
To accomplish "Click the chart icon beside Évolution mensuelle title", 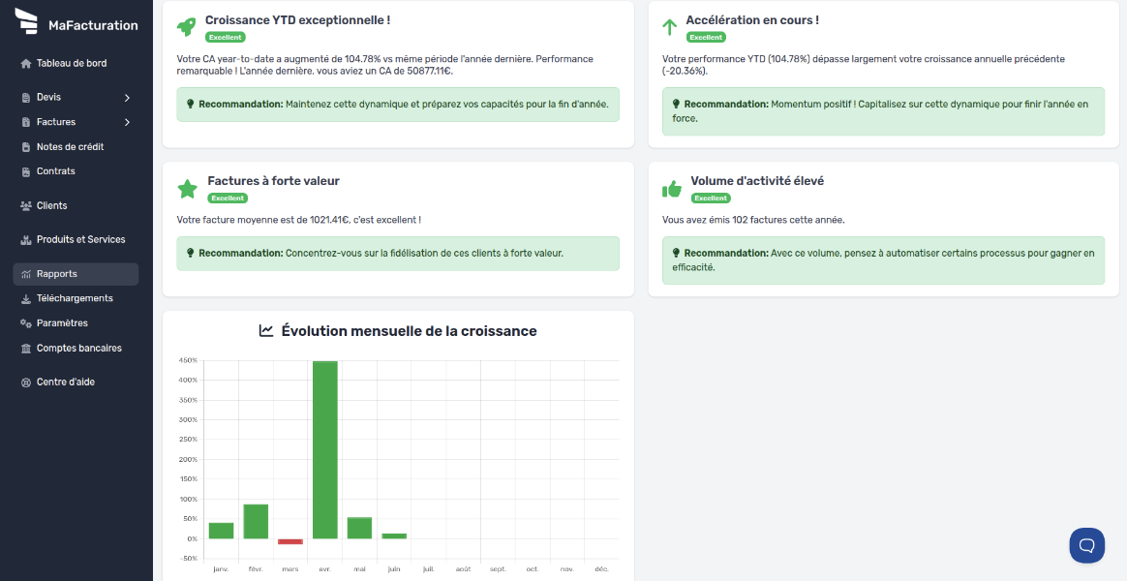I will pyautogui.click(x=265, y=330).
